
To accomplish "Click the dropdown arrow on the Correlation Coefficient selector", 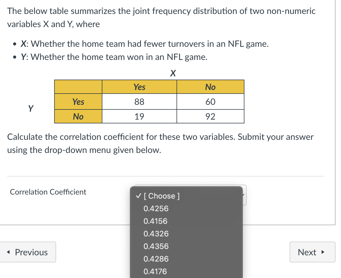I will (243, 195).
